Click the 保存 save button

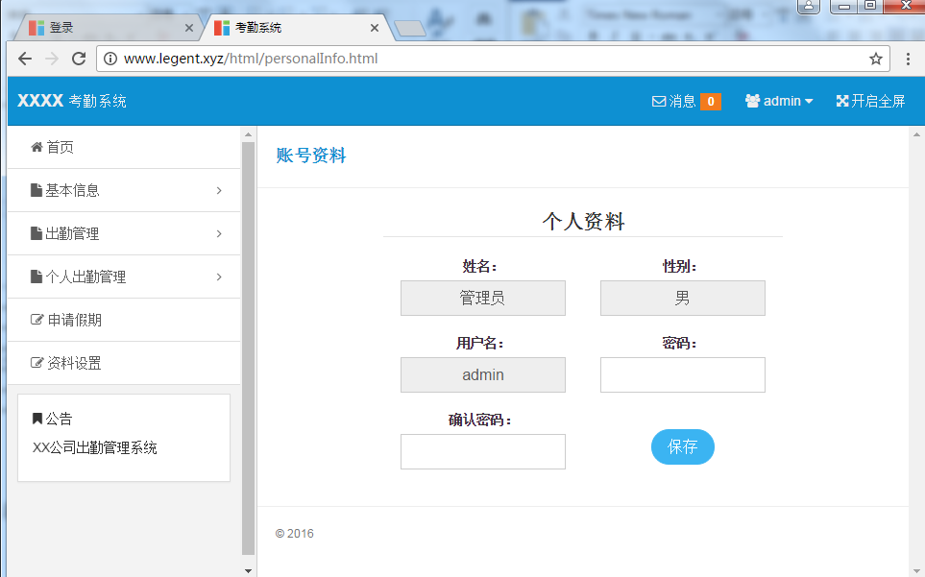pos(683,446)
